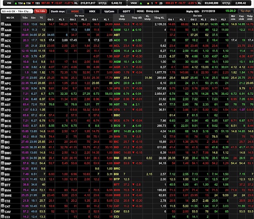
Task: Click the VNI index label in ticker
Action: coord(9,3)
